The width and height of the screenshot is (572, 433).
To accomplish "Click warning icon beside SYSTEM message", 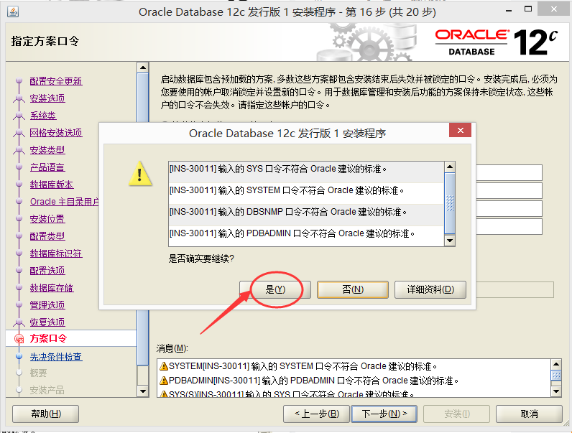I will pyautogui.click(x=164, y=366).
